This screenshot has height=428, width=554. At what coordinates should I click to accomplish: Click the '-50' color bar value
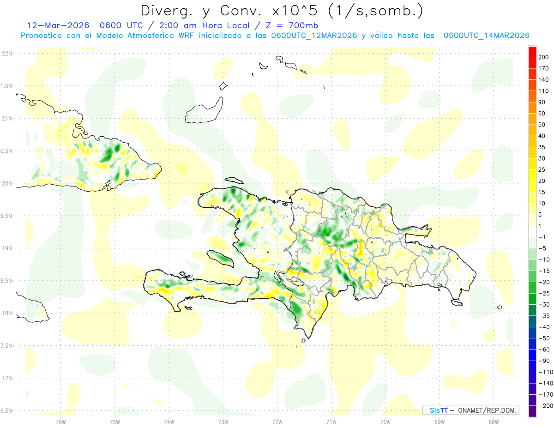click(x=543, y=338)
